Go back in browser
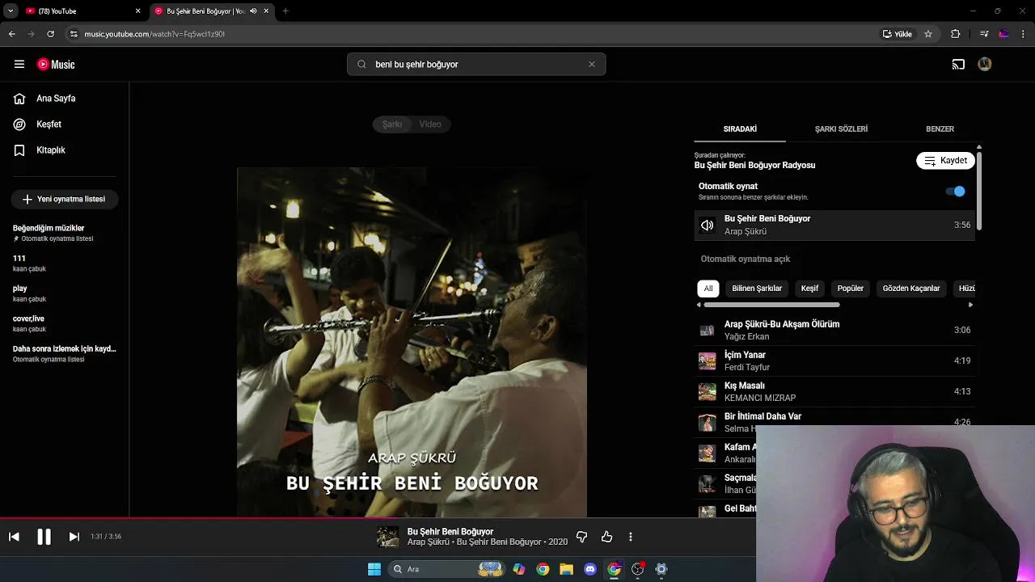The image size is (1035, 582). (11, 34)
